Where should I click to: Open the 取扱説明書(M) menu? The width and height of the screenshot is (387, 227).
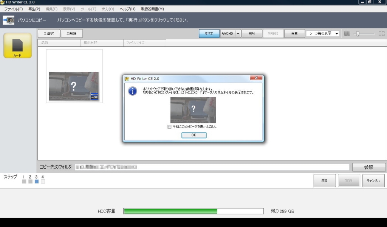tap(152, 9)
